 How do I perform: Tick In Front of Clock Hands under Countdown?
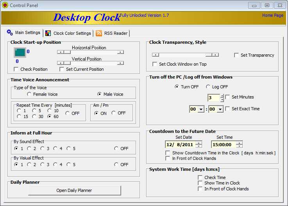coord(168,158)
